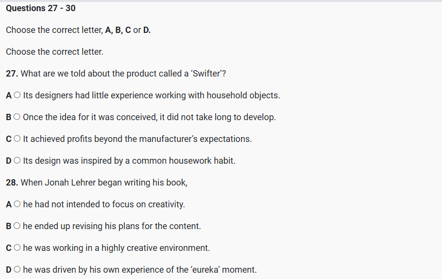This screenshot has height=279, width=442.
Task: Mark radio option D about housework habit
Action: [x=18, y=161]
